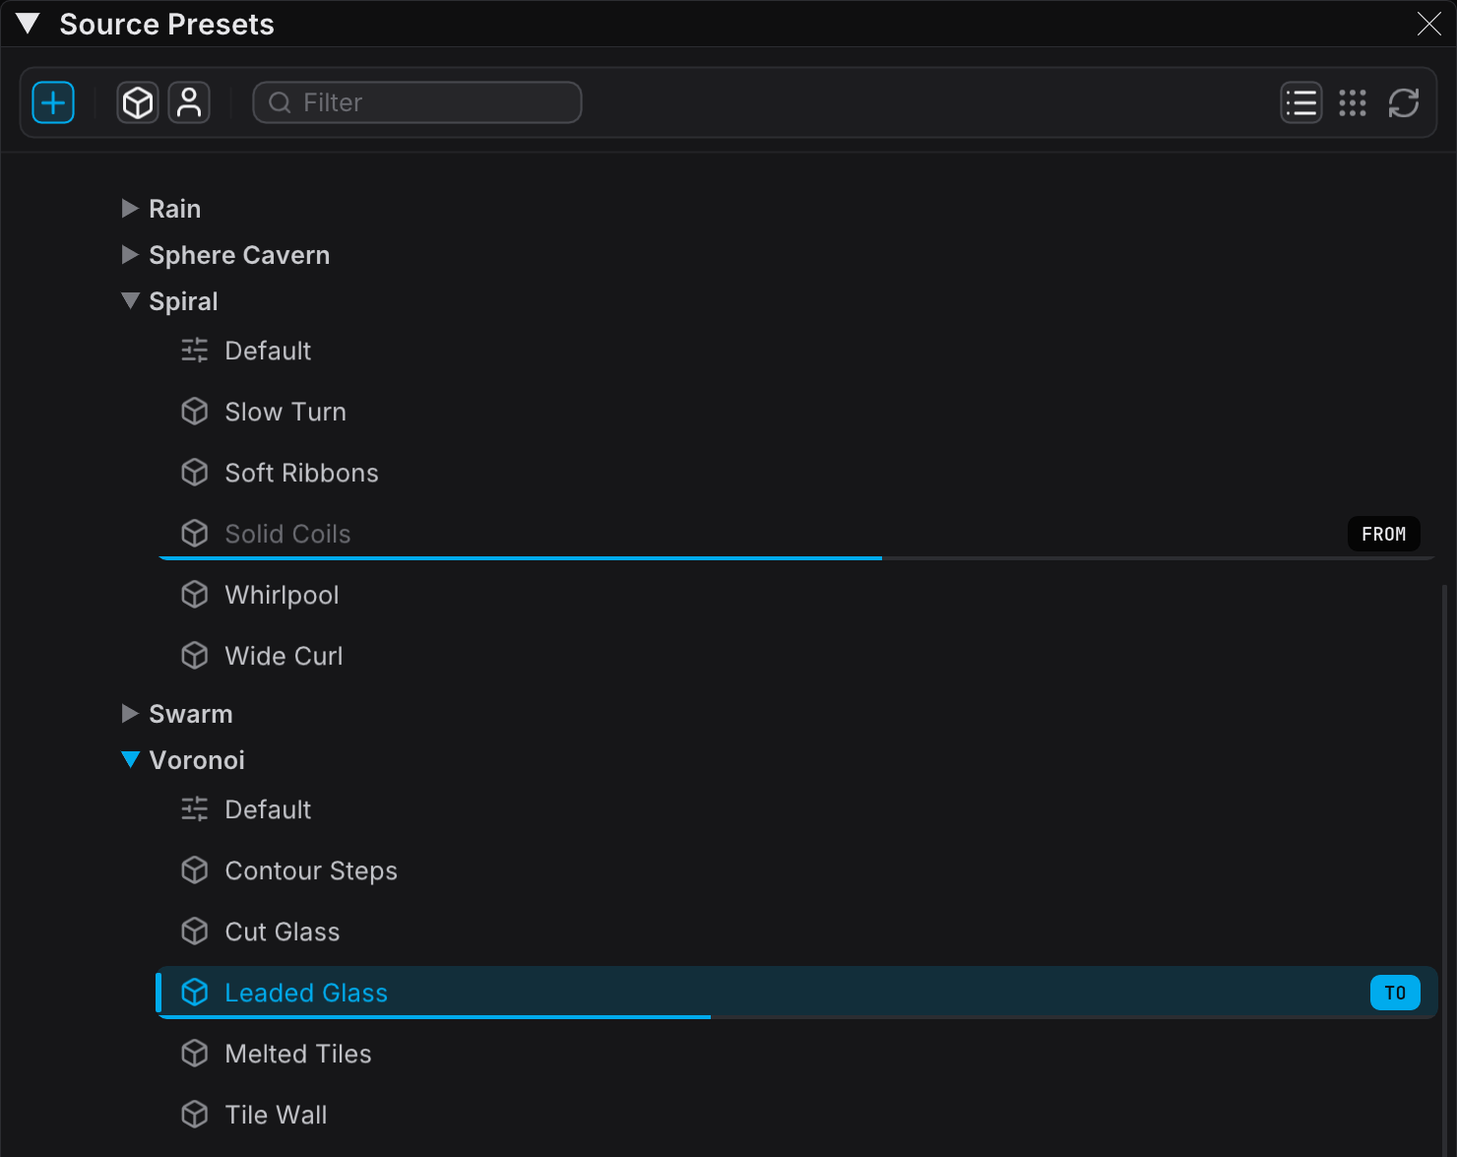Click the cube icon beside Wide Curl
The width and height of the screenshot is (1457, 1157).
coord(195,656)
